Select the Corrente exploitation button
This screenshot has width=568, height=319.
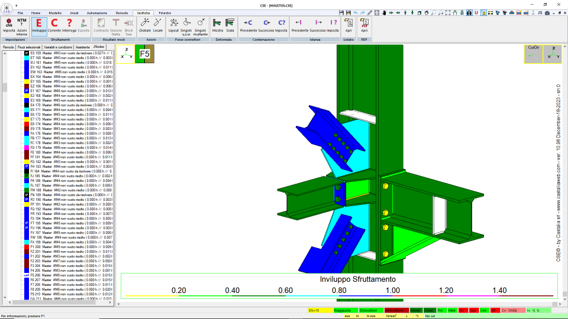coord(54,25)
